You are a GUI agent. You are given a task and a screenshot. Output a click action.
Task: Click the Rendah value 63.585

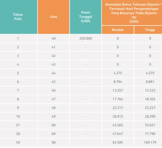(118, 143)
